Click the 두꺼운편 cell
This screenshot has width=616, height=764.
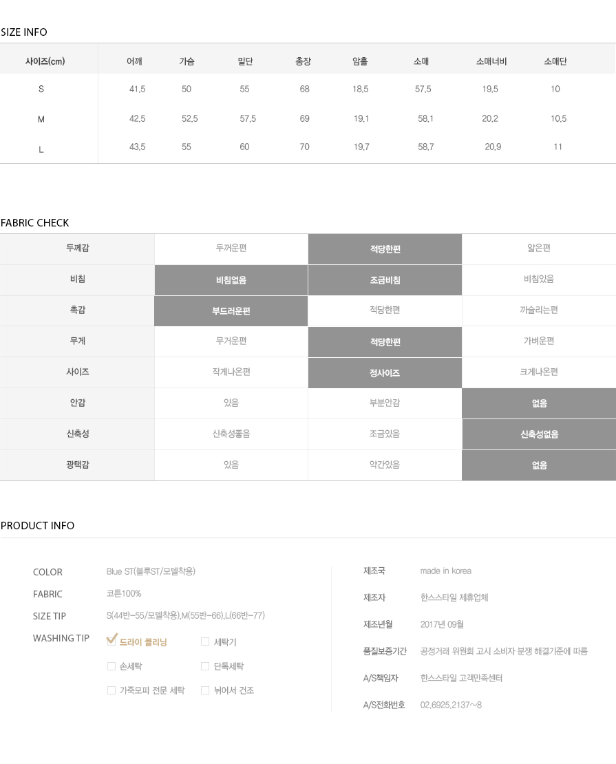tap(231, 248)
